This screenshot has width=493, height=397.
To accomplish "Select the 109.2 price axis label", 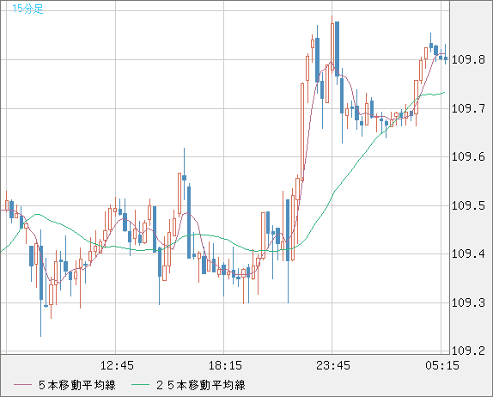I will pos(468,351).
